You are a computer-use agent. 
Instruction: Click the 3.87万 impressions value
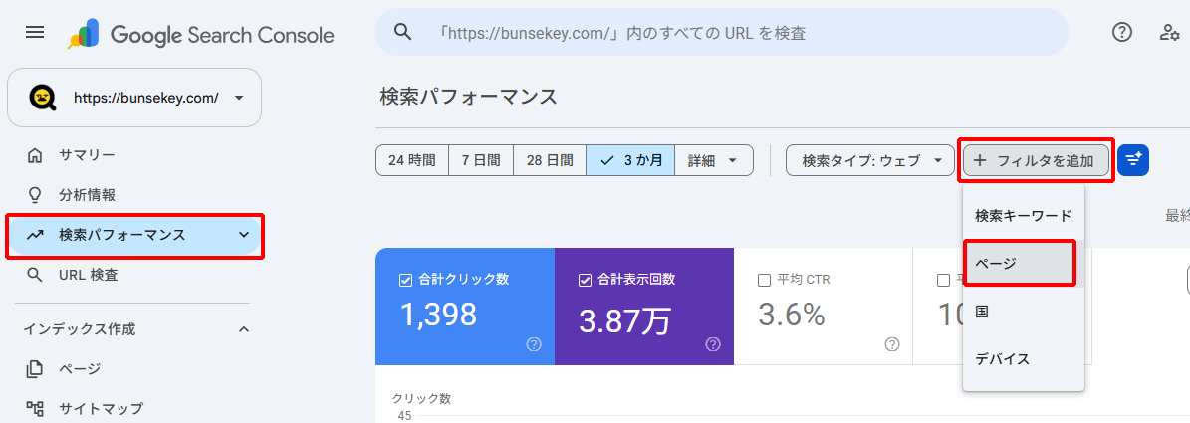point(624,321)
